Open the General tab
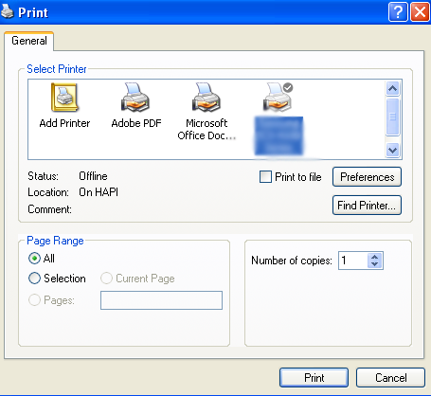 point(29,41)
